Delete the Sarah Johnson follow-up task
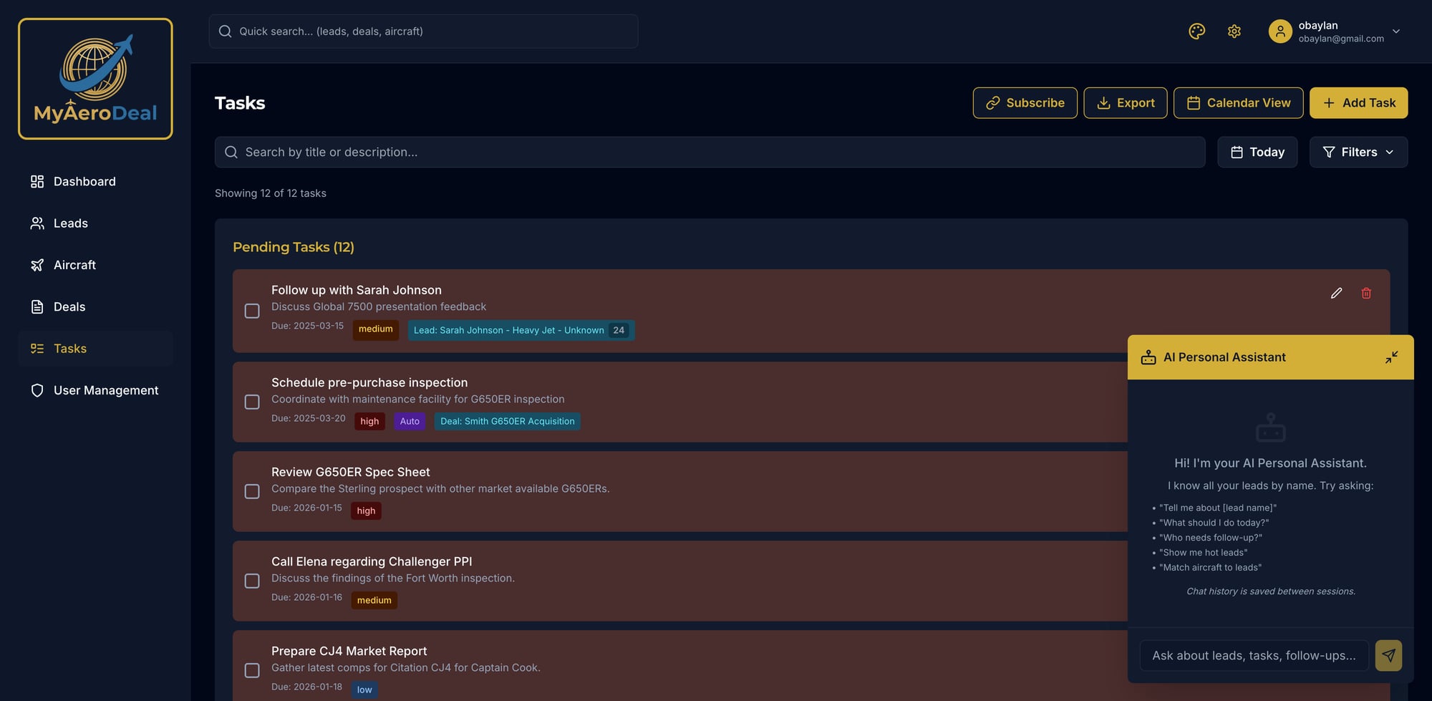 tap(1365, 293)
